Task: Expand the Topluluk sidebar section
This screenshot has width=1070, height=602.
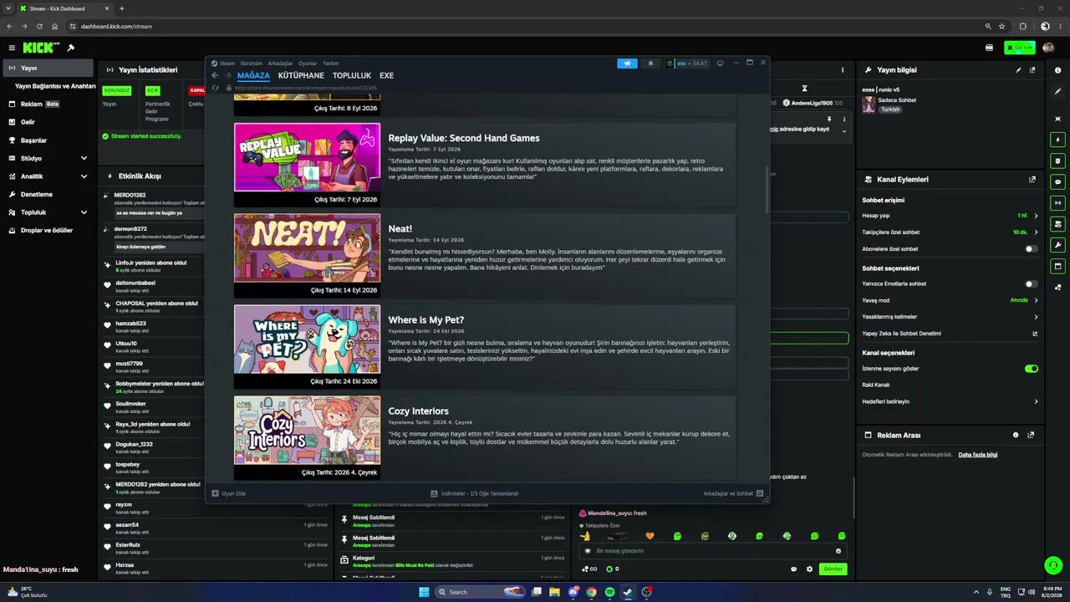Action: 84,212
